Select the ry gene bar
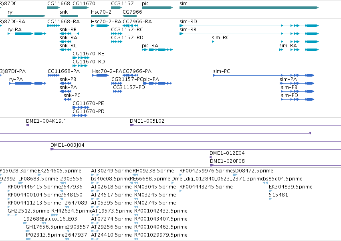 point(26,16)
